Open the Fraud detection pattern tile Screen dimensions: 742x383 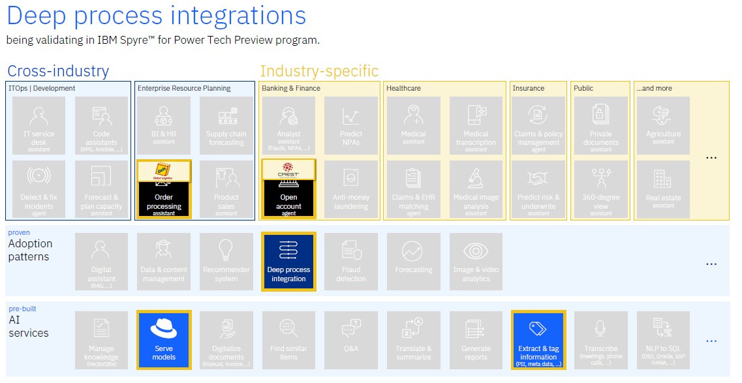tap(350, 261)
